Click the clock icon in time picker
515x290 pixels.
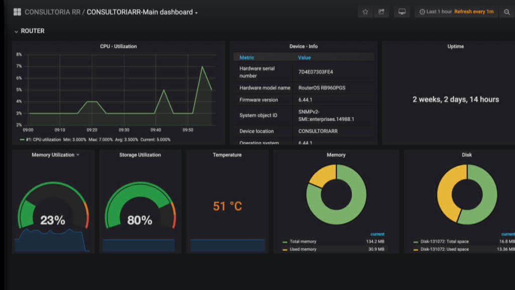tap(422, 12)
